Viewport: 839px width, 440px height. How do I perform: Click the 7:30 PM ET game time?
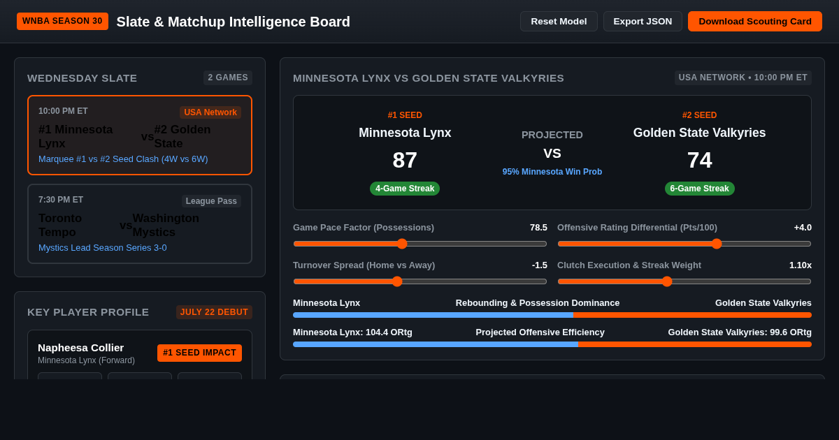pyautogui.click(x=61, y=200)
